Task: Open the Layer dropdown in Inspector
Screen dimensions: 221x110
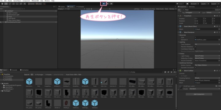Action: point(213,13)
